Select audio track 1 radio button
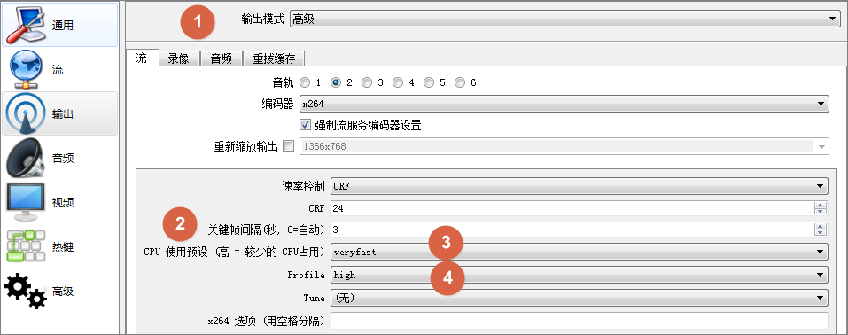This screenshot has width=848, height=335. point(305,82)
